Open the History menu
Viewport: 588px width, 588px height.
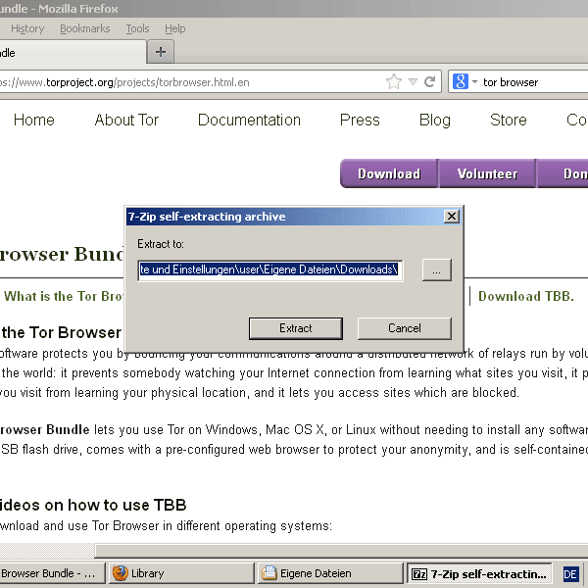[27, 28]
